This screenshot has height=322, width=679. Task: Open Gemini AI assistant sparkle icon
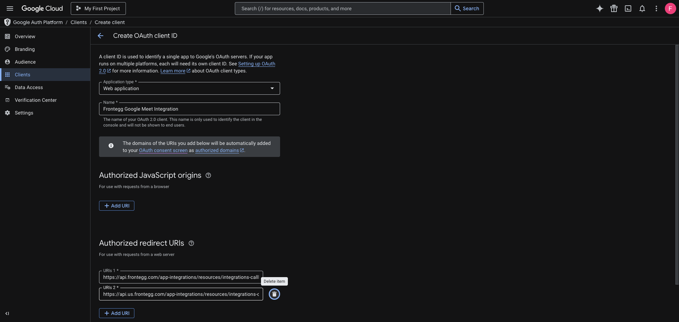pyautogui.click(x=600, y=8)
